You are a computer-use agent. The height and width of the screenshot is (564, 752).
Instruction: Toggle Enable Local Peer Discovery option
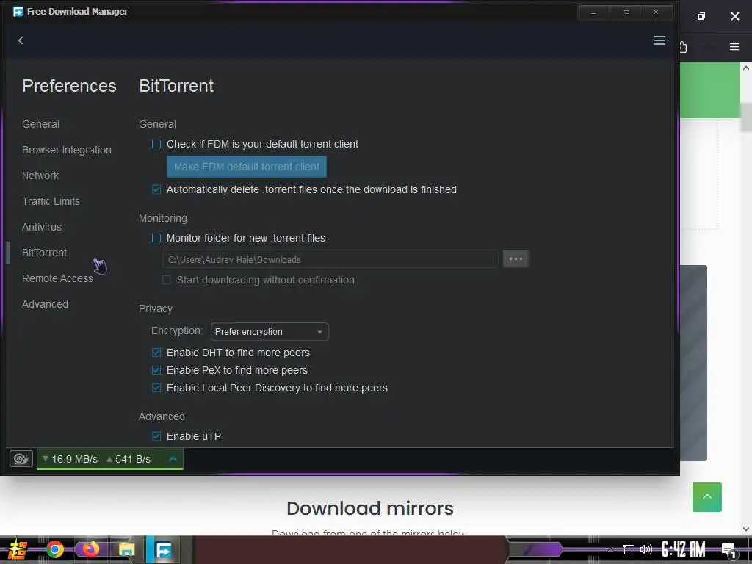click(x=156, y=388)
